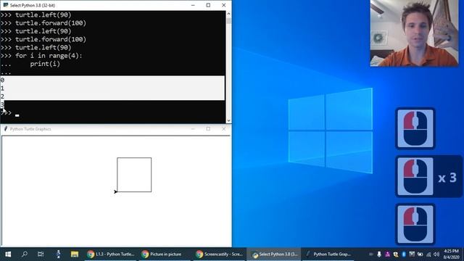The image size is (464, 261).
Task: Click the output value '1' in console
Action: coord(2,88)
